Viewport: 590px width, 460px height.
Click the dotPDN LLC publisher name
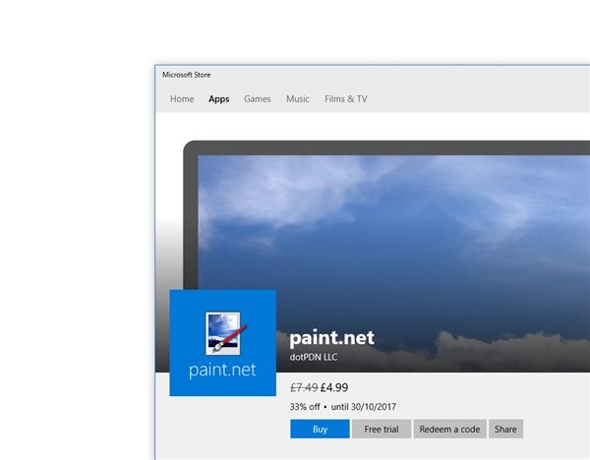click(x=314, y=357)
